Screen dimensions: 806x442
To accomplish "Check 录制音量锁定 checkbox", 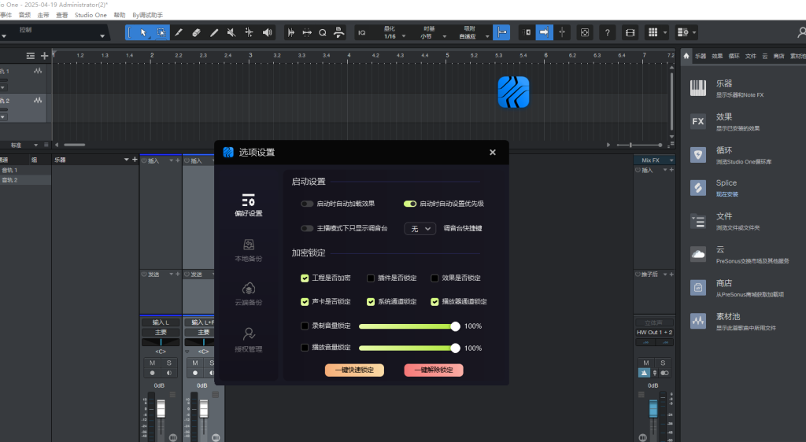I will (305, 326).
